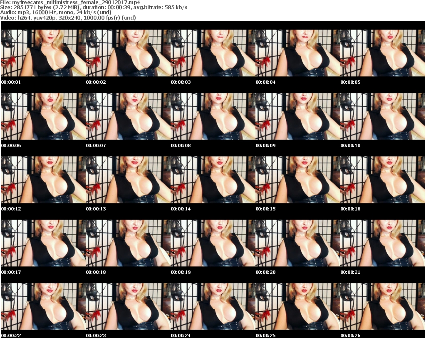
Task: Select the frame thumbnail stamped 00:00:10
Action: 383,116
